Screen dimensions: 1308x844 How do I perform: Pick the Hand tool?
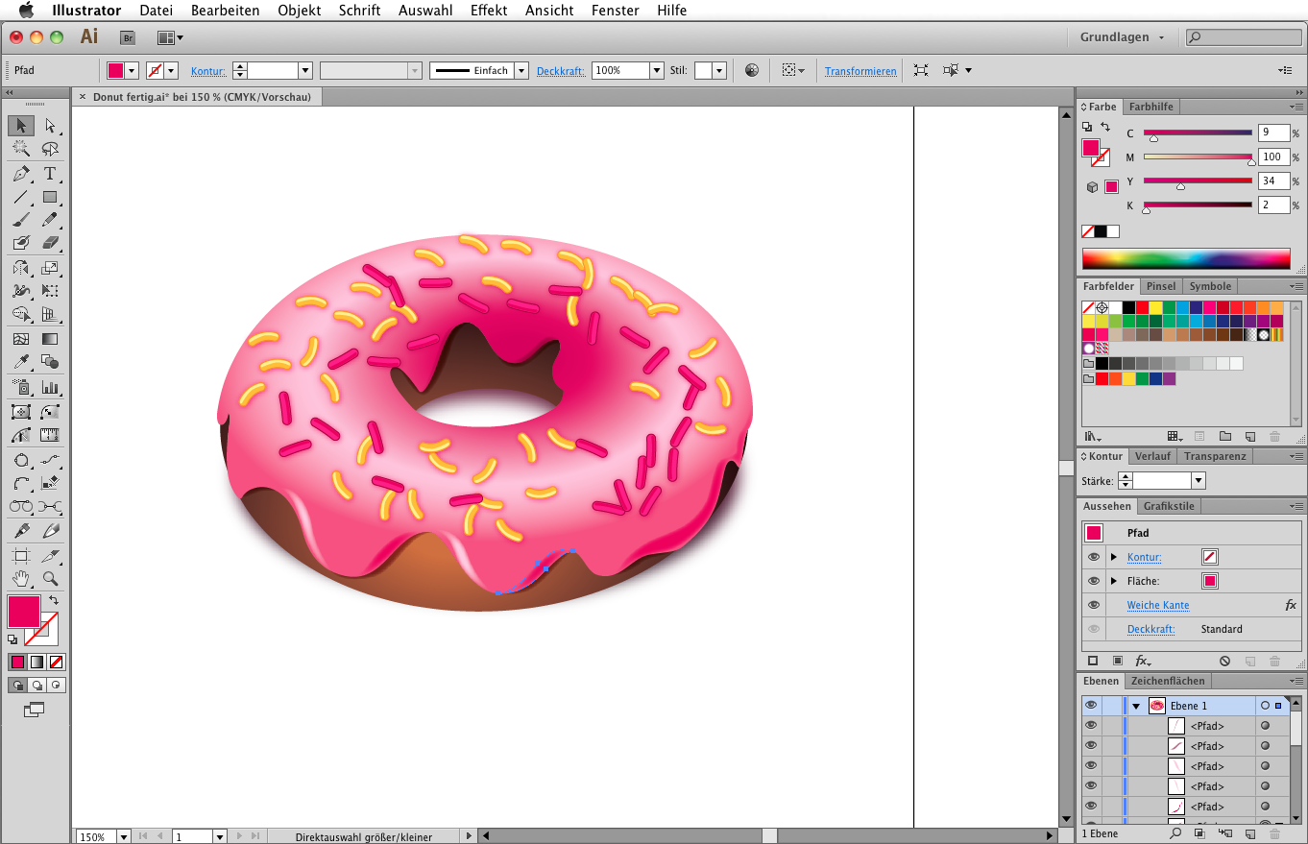[x=21, y=579]
